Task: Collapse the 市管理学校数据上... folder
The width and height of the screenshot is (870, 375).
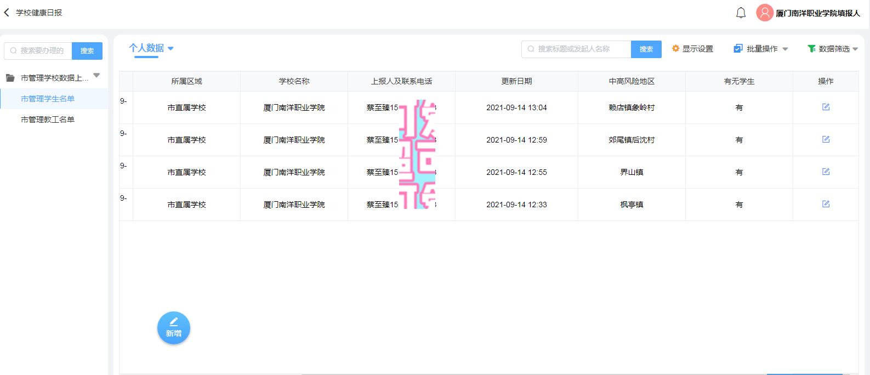Action: point(96,76)
